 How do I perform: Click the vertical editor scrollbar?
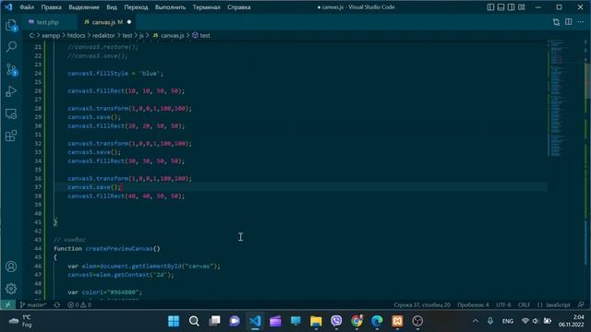coord(588,81)
